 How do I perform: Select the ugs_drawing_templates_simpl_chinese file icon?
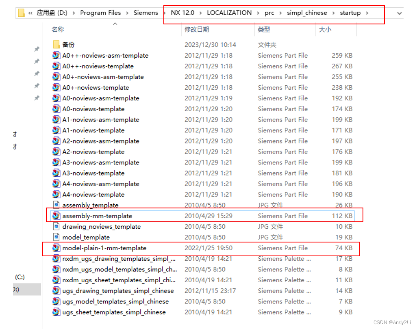coord(56,290)
